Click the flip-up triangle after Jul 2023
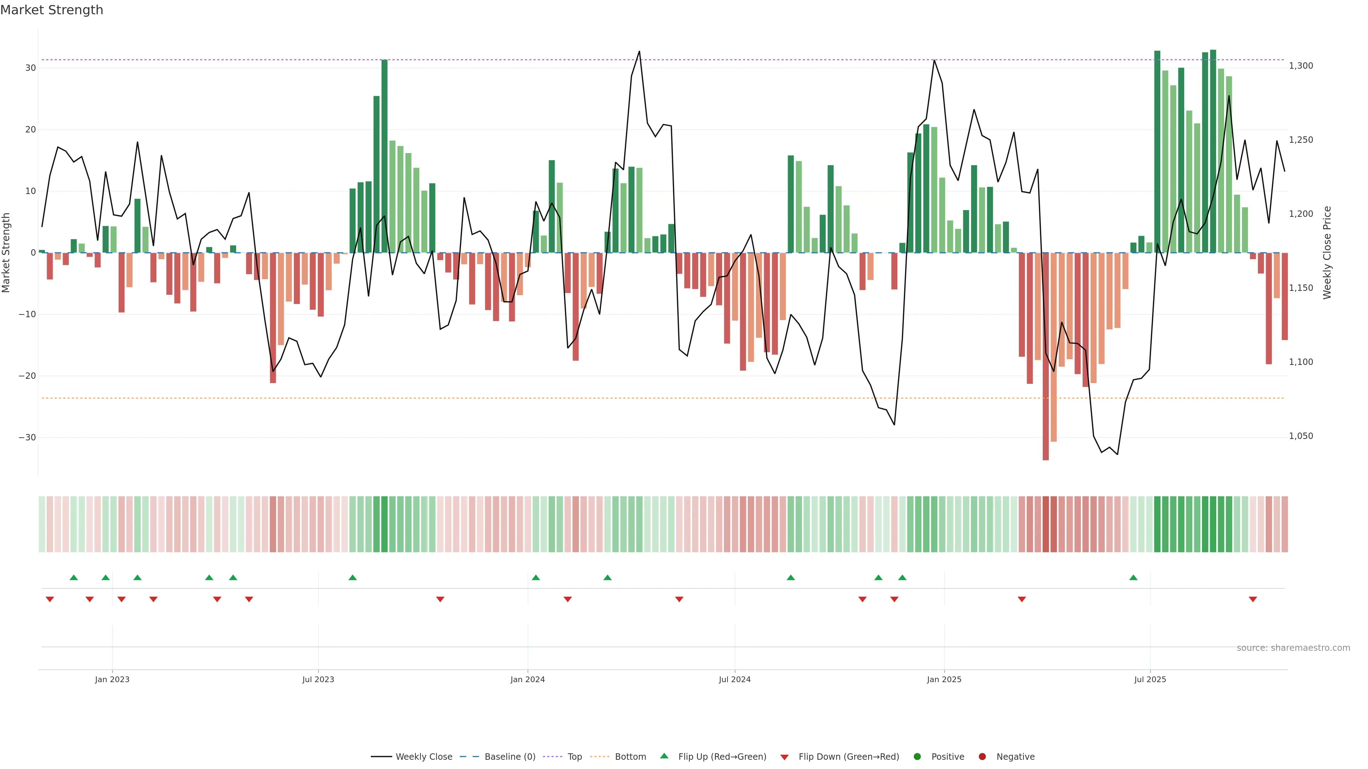 [353, 577]
